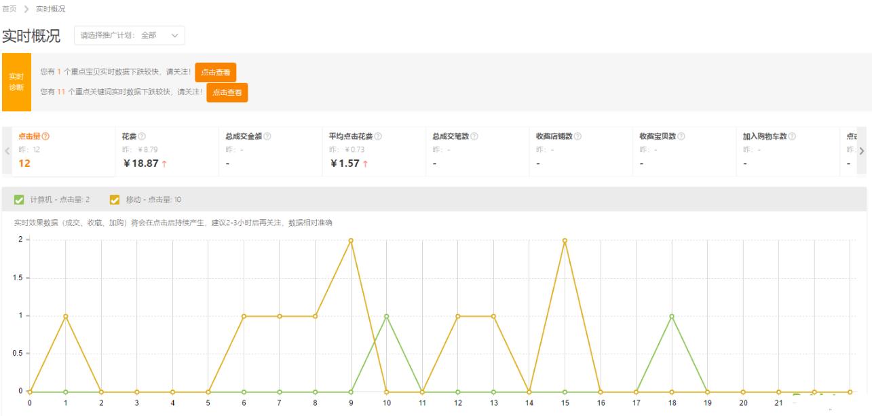Click the ¥18.87 spend value
The image size is (872, 416).
click(x=140, y=164)
